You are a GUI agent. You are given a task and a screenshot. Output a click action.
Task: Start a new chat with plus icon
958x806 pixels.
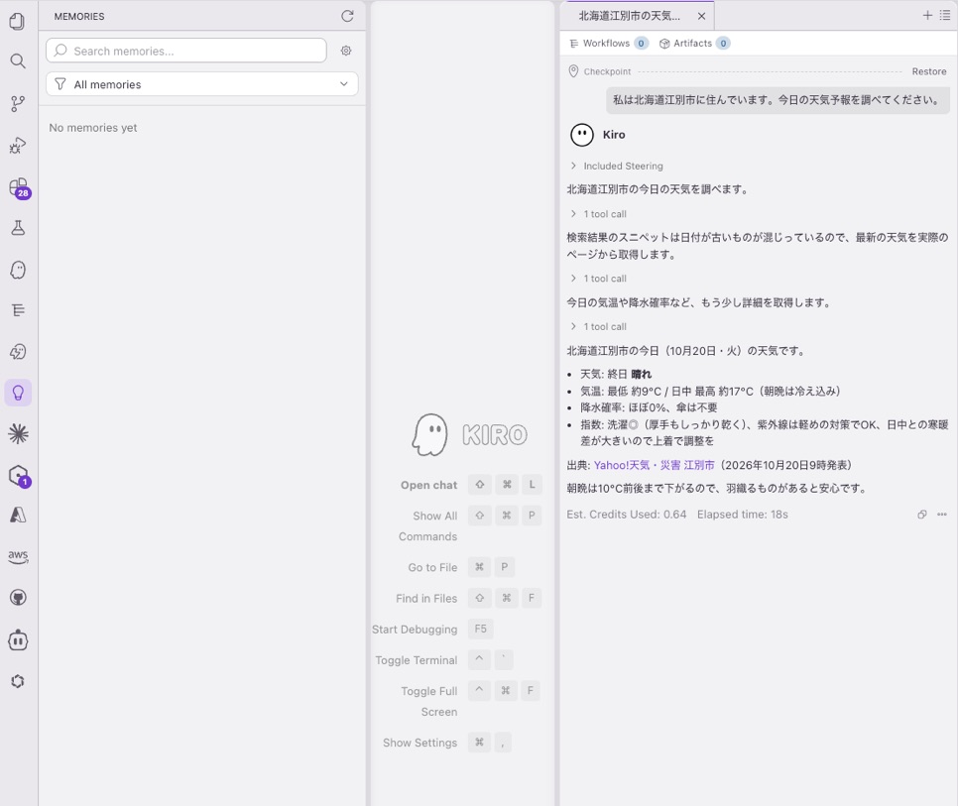pyautogui.click(x=927, y=15)
